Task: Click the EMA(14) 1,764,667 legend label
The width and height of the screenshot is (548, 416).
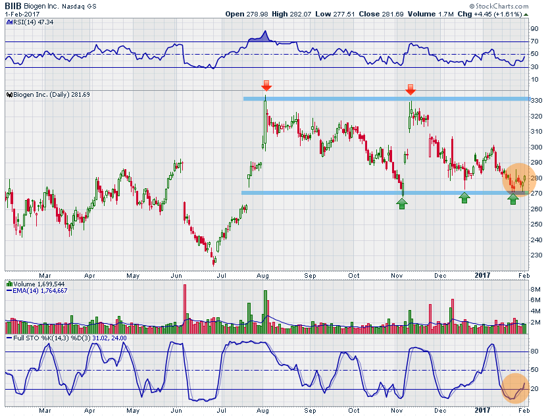Action: (40, 291)
